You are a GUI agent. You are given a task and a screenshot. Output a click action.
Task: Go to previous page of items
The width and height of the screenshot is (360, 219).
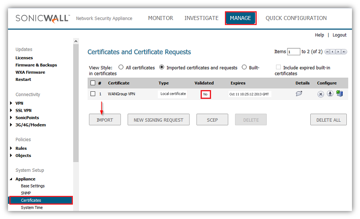pos(333,52)
